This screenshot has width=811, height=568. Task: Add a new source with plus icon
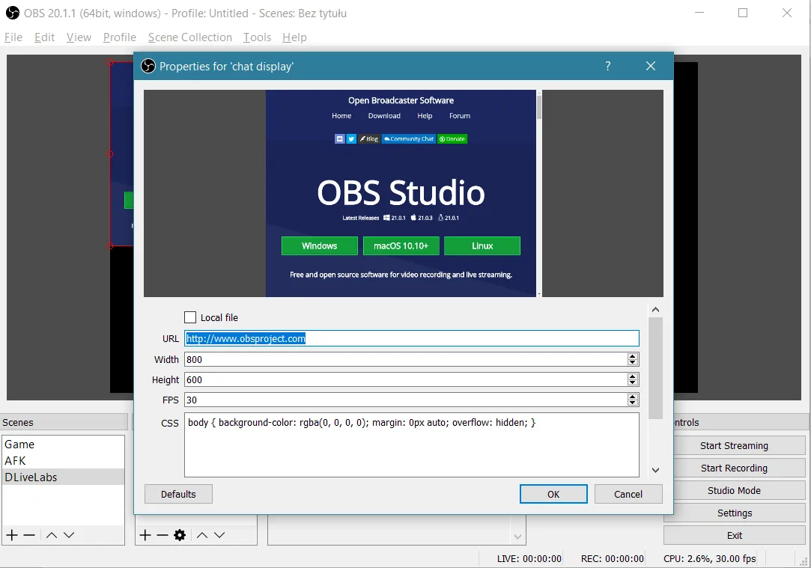[x=145, y=535]
